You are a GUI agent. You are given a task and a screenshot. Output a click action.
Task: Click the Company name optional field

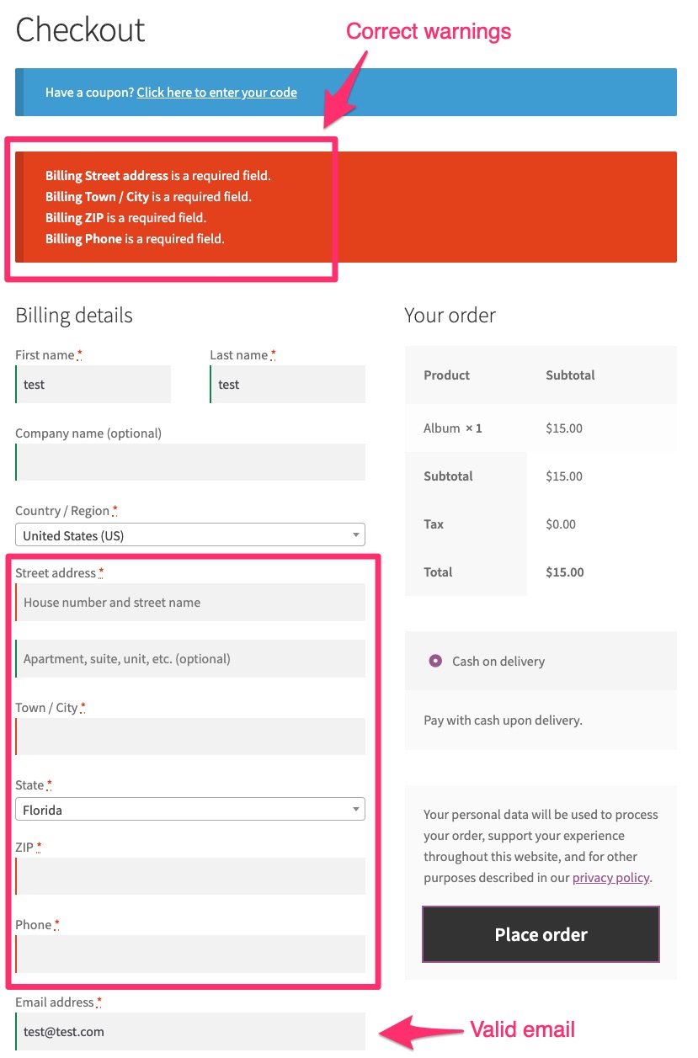coord(189,462)
